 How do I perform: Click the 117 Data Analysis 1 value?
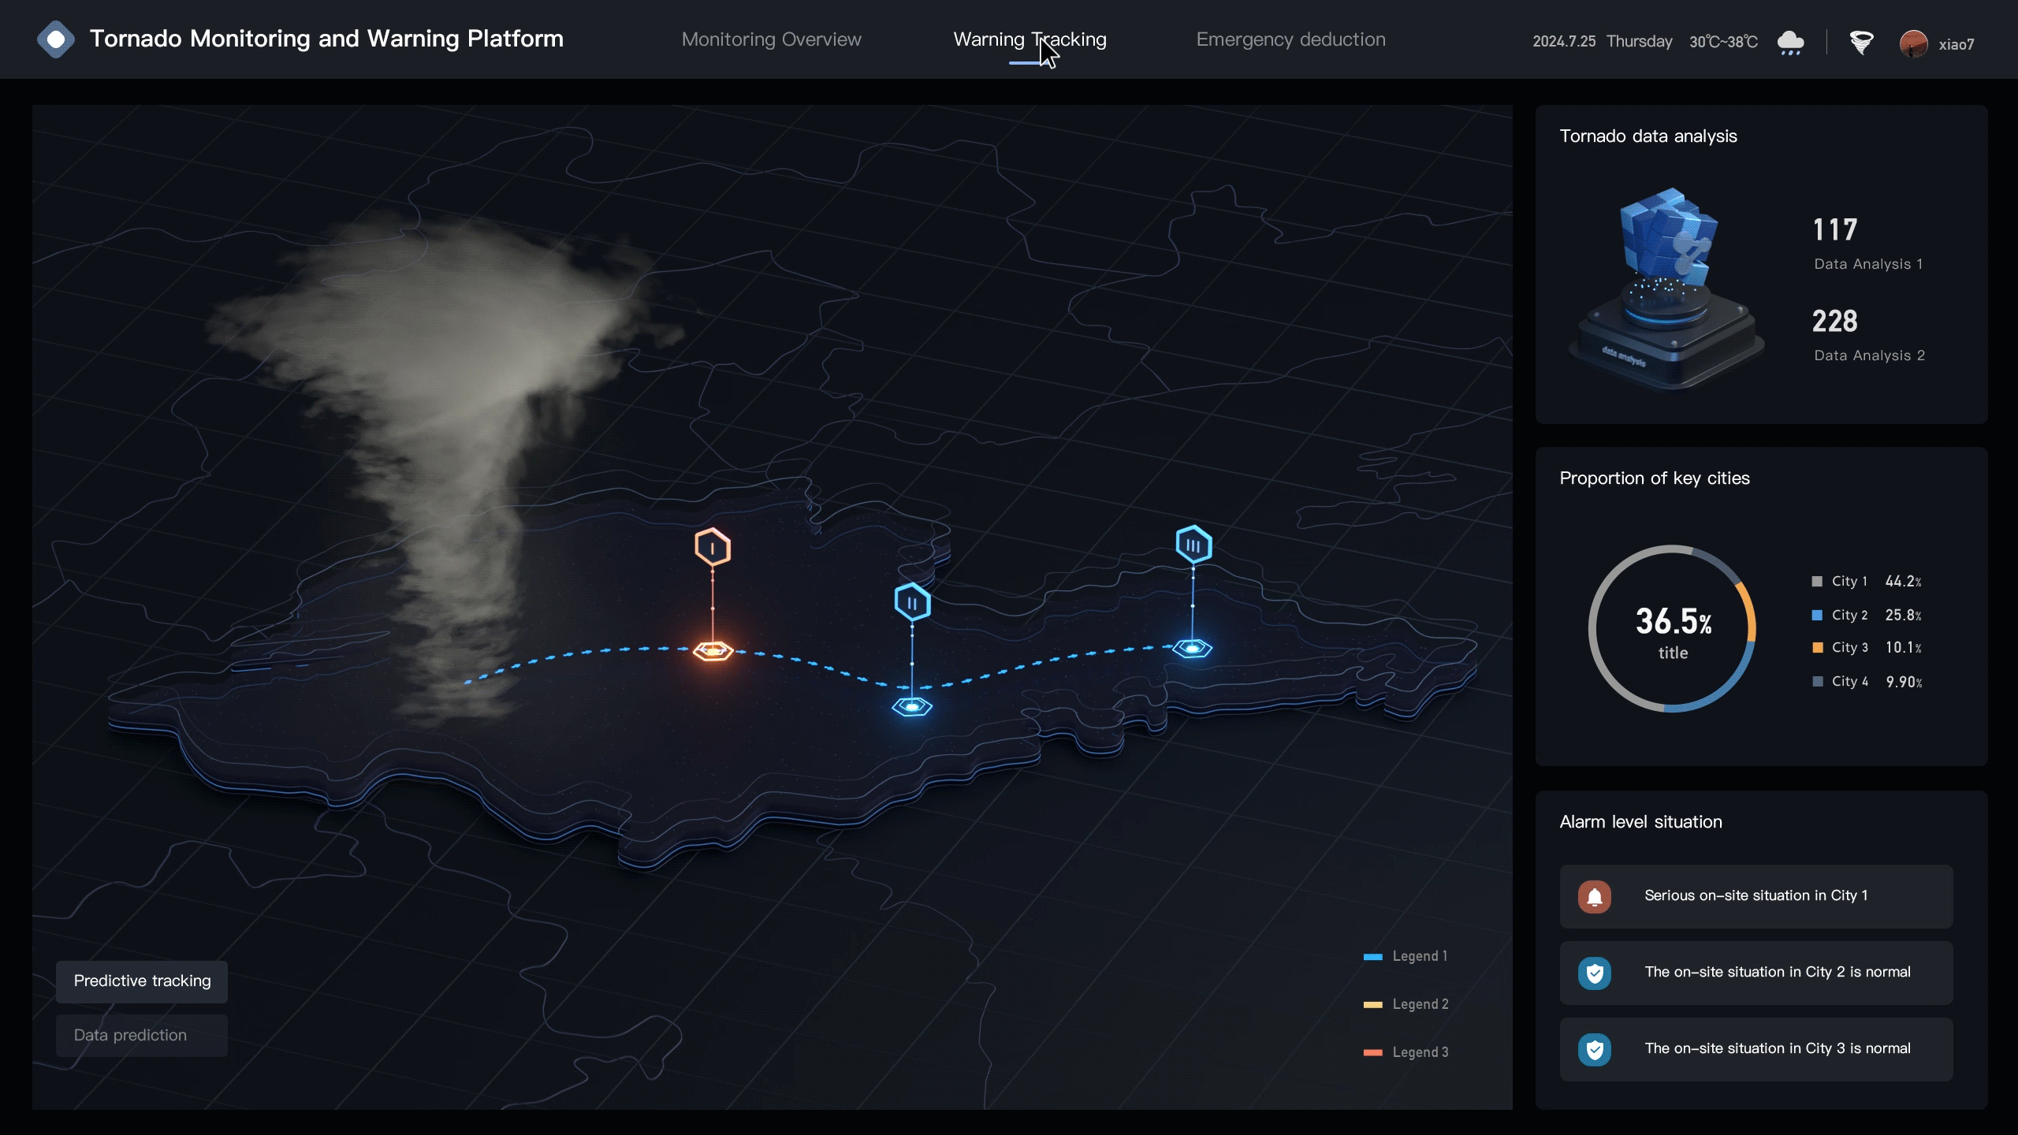1835,229
